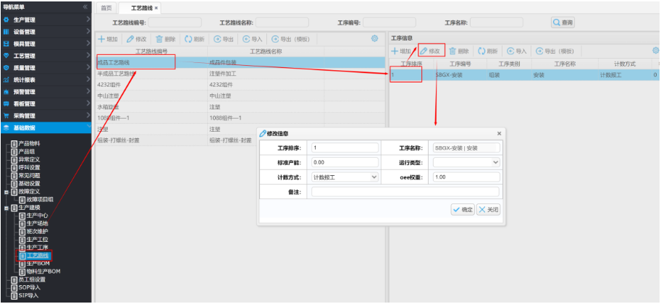Click 增加 (Add) in the left 工艺路线 toolbar
The image size is (661, 304).
[x=107, y=39]
